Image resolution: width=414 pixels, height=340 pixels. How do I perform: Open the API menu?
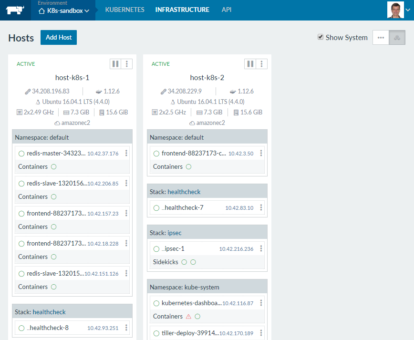click(x=227, y=10)
